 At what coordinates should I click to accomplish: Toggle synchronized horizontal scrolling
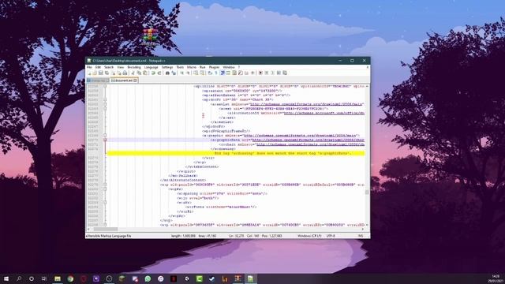202,73
